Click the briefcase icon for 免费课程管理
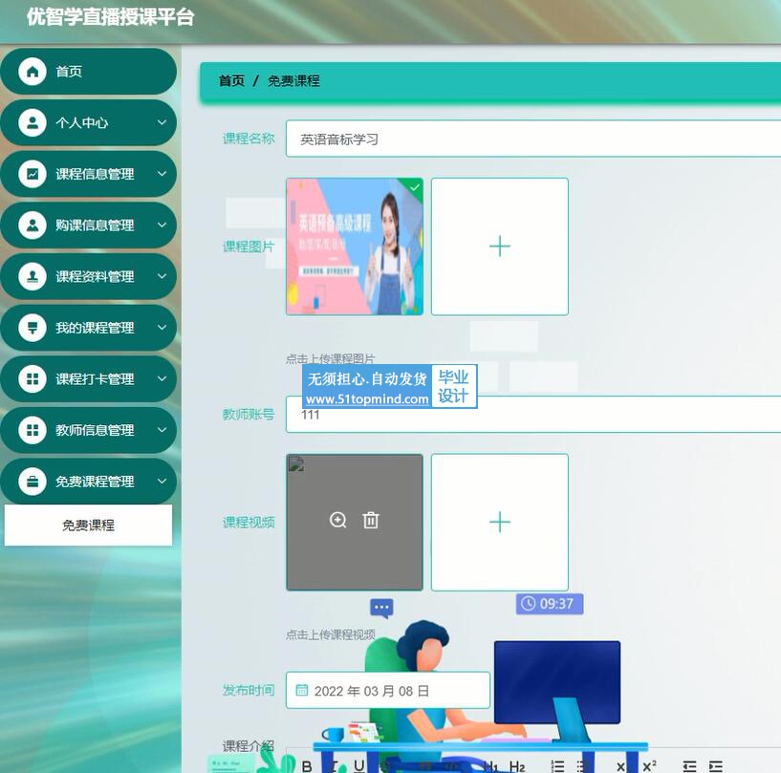The image size is (781, 773). pos(33,482)
